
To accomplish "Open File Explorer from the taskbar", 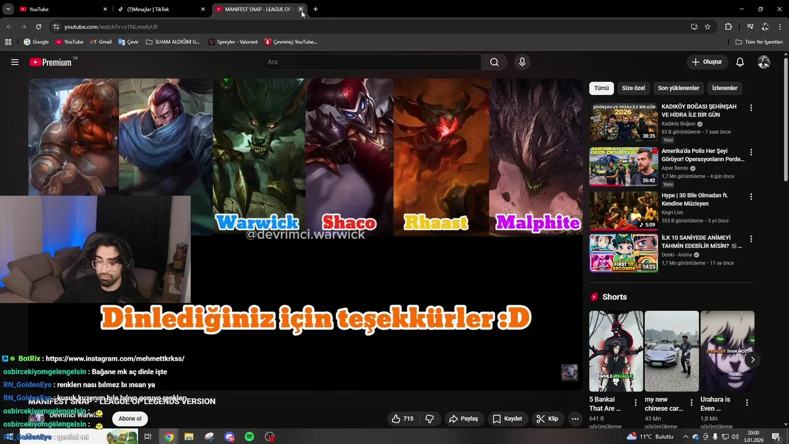I will 189,437.
